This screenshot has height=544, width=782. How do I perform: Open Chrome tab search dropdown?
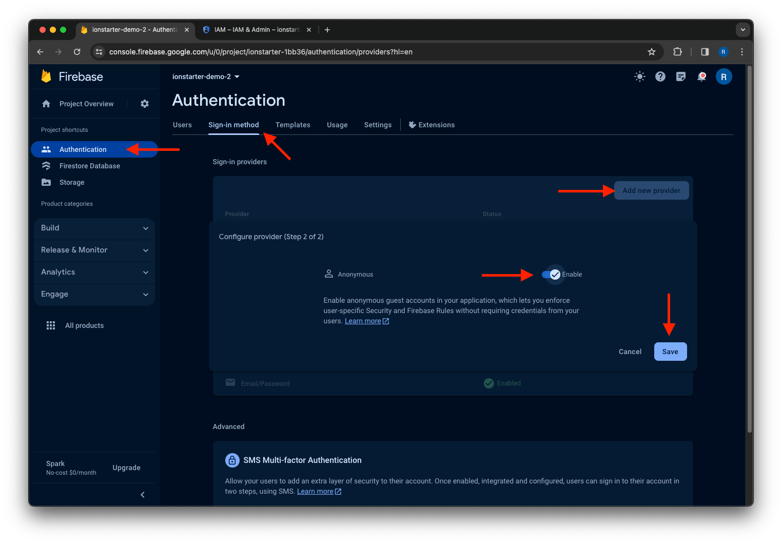pos(742,30)
